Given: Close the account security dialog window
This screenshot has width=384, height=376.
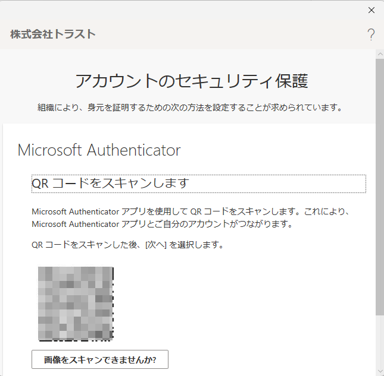Looking at the screenshot, I should 371,10.
